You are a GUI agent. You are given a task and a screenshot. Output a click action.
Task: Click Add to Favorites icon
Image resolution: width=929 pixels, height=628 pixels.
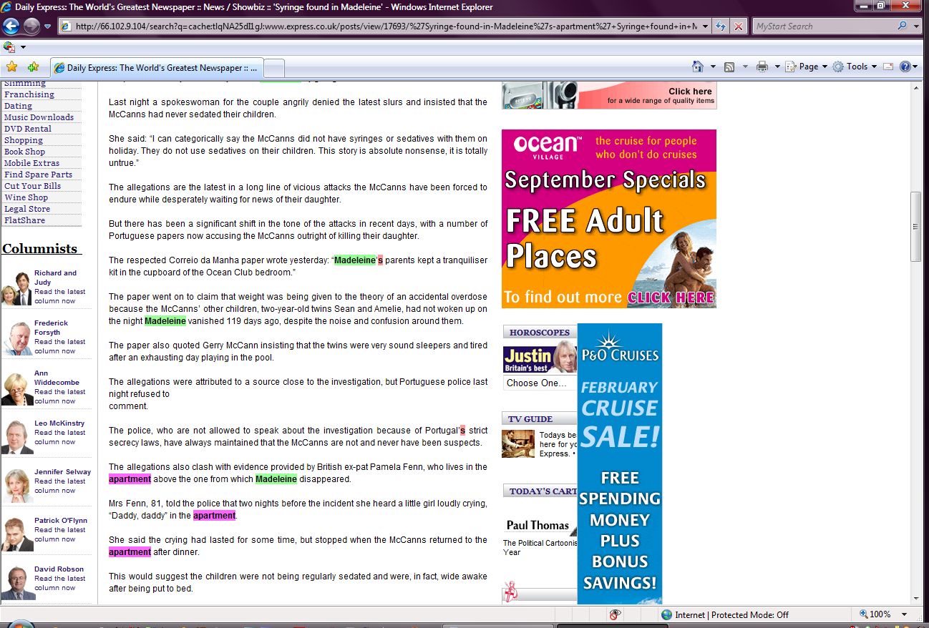point(33,67)
